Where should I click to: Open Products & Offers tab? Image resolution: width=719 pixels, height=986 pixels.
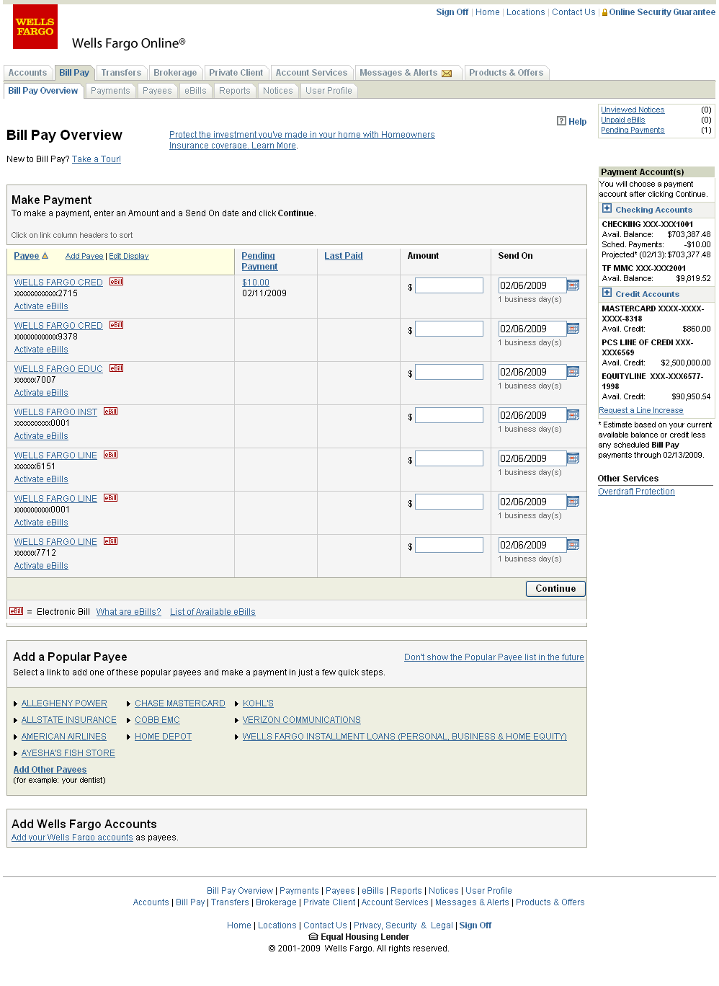pyautogui.click(x=506, y=73)
